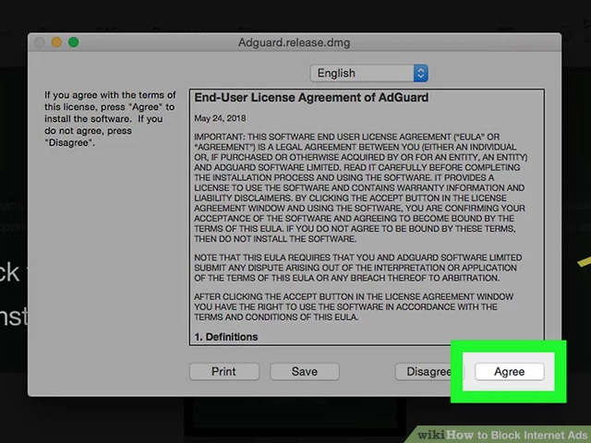Click the Agree button
This screenshot has height=443, width=591.
pyautogui.click(x=509, y=371)
